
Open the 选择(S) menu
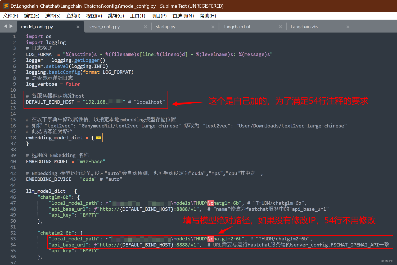(53, 16)
